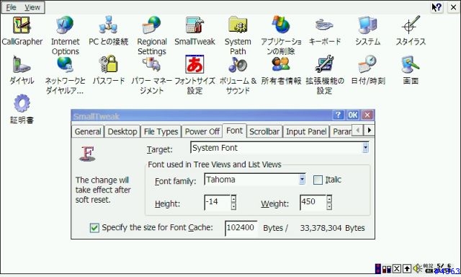Switch to the Scrollbar tab
Screen dimensions: 461x277
click(264, 131)
